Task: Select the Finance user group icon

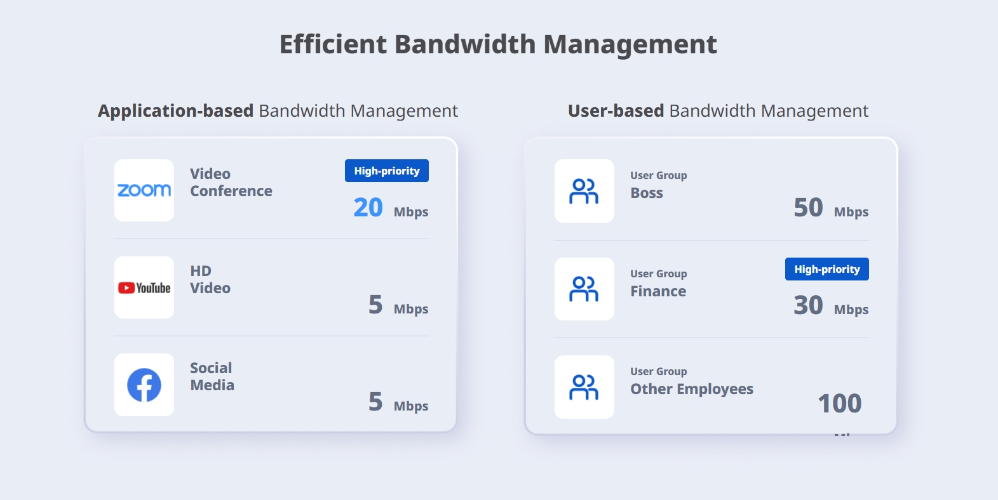Action: click(584, 289)
